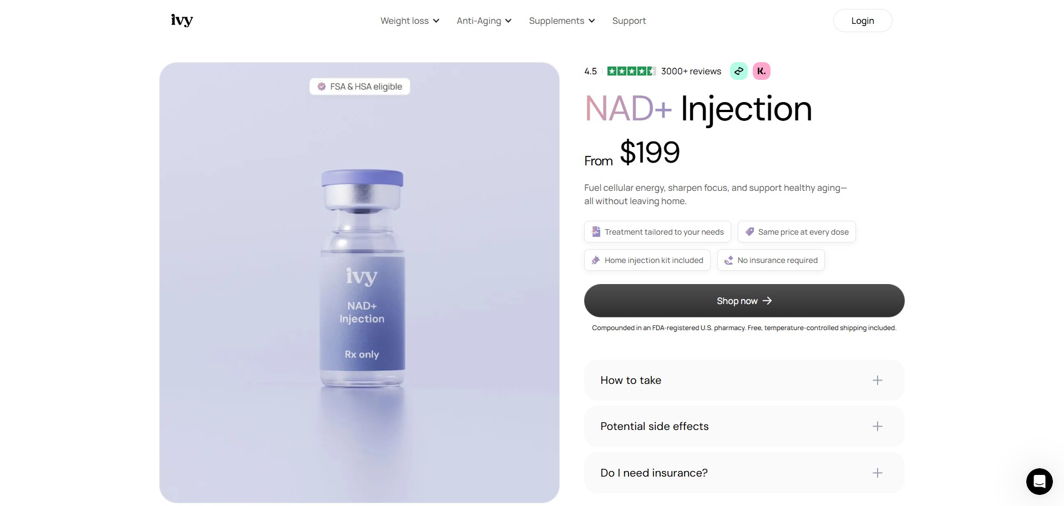The width and height of the screenshot is (1064, 506).
Task: Click the Trustpilot star rating icon
Action: [x=631, y=71]
